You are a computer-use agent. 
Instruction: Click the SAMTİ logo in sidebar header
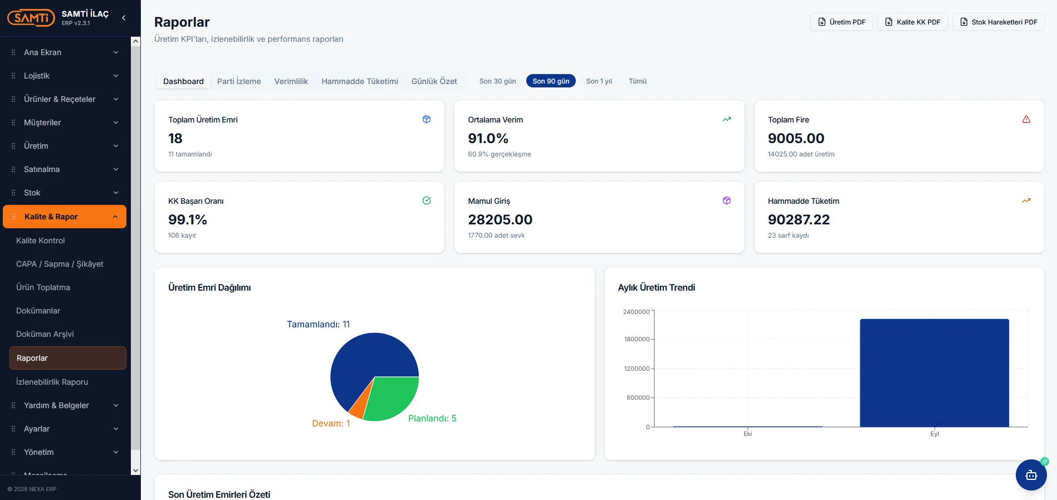tap(31, 18)
